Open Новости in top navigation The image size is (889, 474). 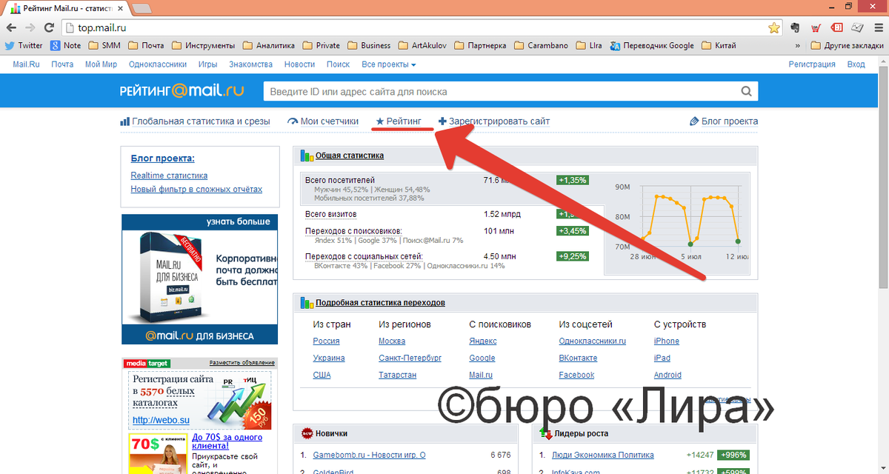(x=299, y=64)
